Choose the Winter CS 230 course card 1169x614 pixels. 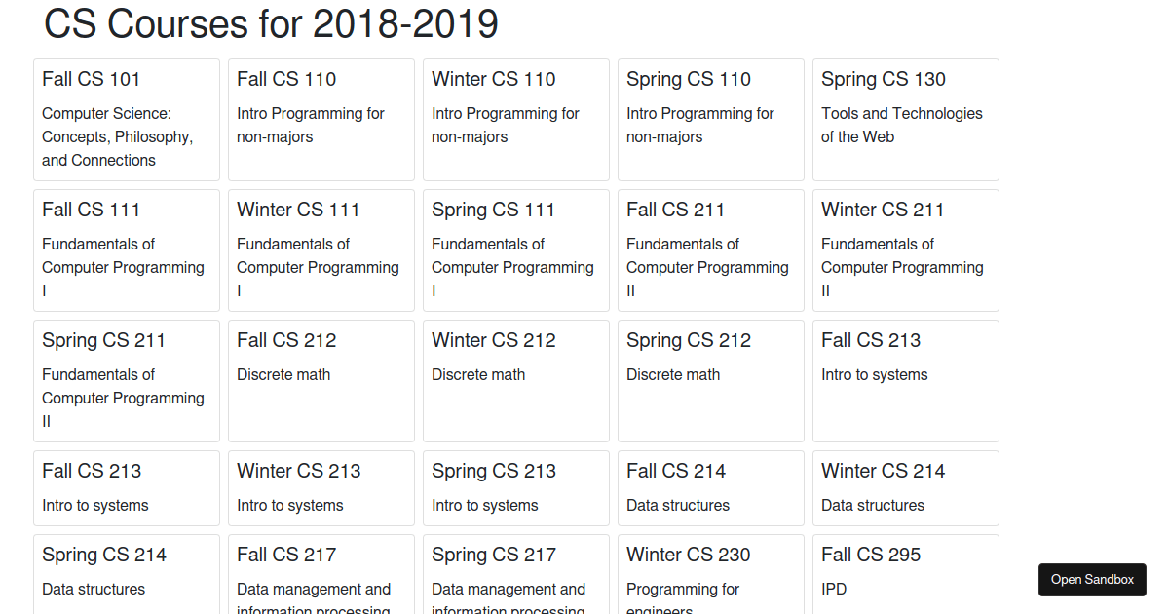point(711,574)
